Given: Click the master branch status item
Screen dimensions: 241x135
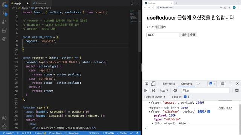Looking at the screenshot, I should pos(8,133).
